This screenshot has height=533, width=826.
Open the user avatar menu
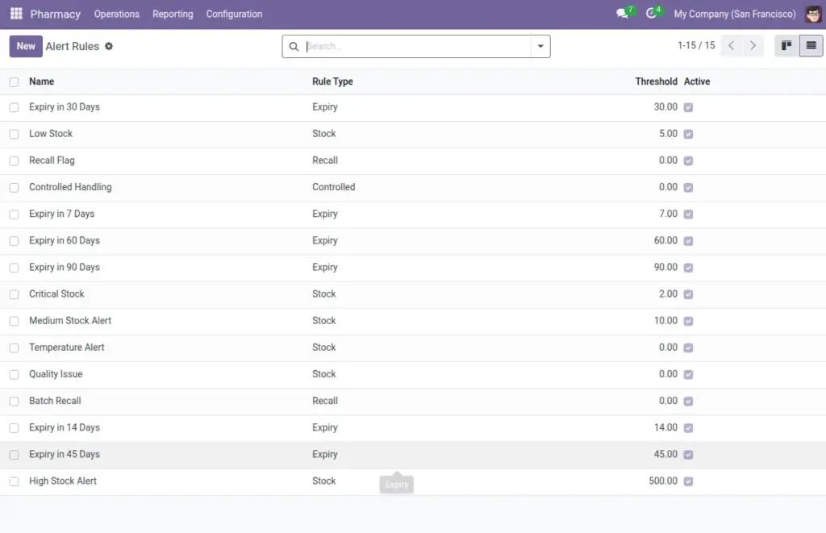(x=813, y=14)
